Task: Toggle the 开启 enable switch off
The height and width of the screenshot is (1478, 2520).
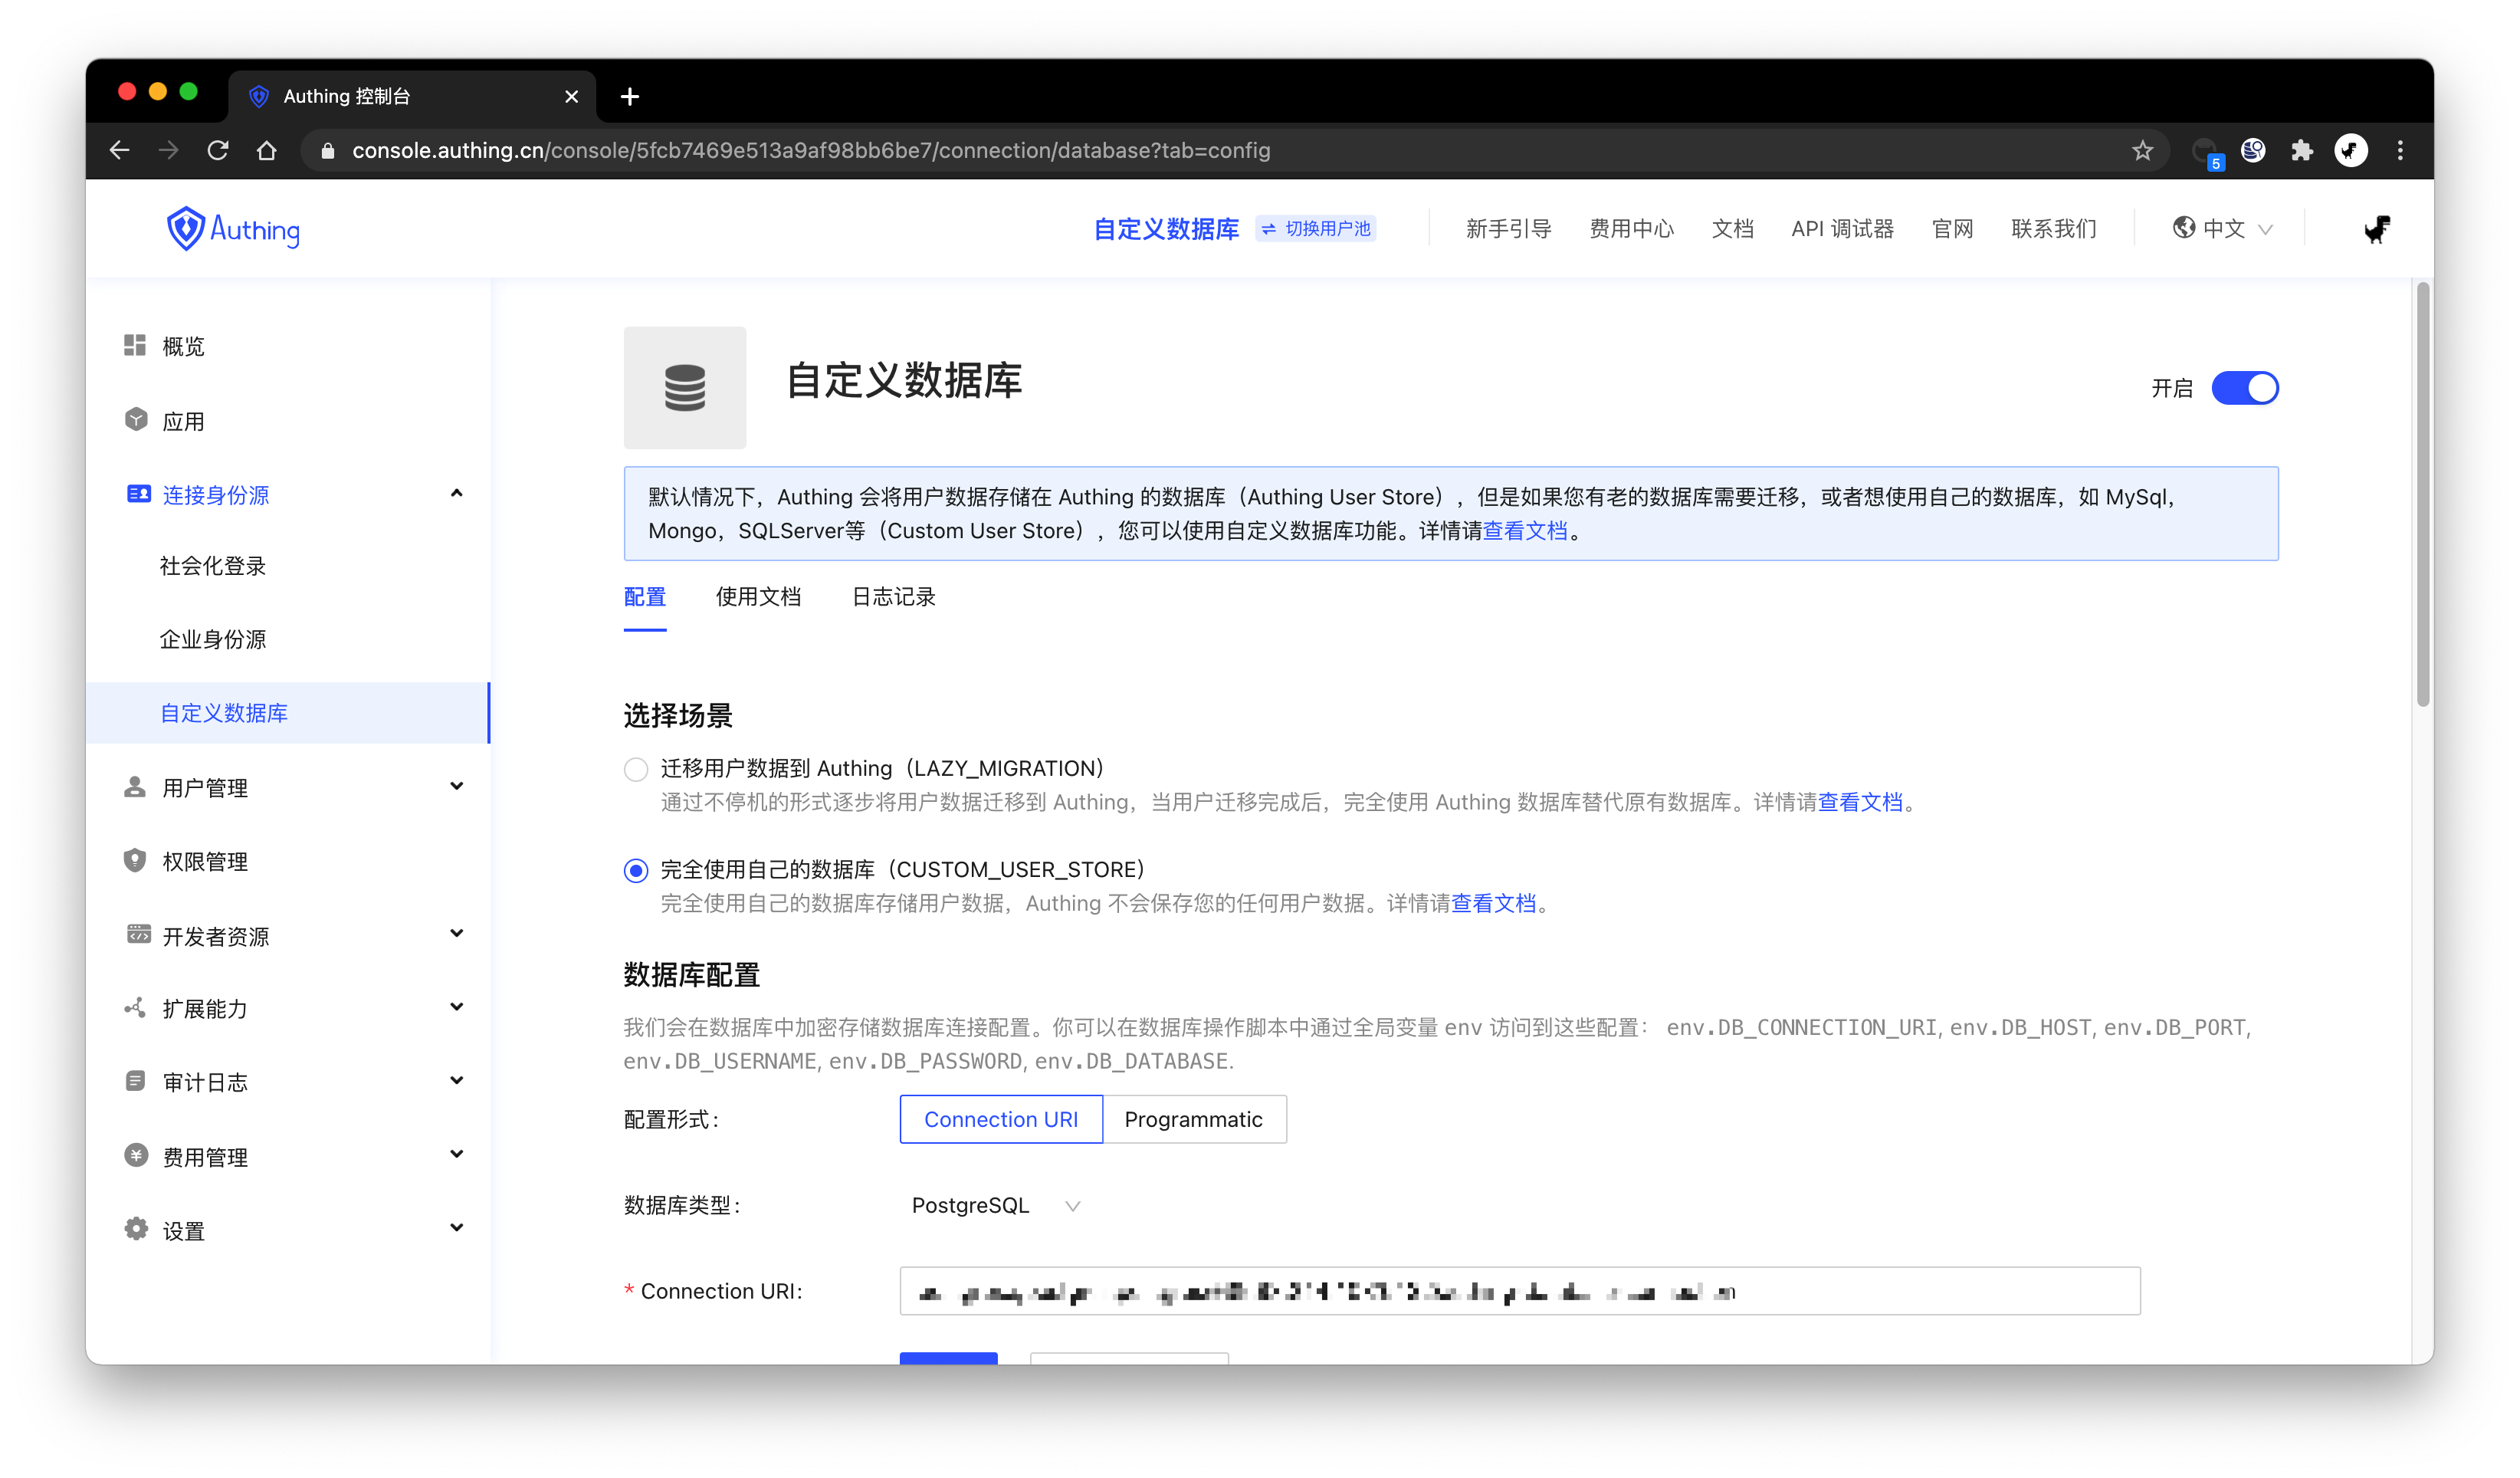Action: pyautogui.click(x=2244, y=388)
